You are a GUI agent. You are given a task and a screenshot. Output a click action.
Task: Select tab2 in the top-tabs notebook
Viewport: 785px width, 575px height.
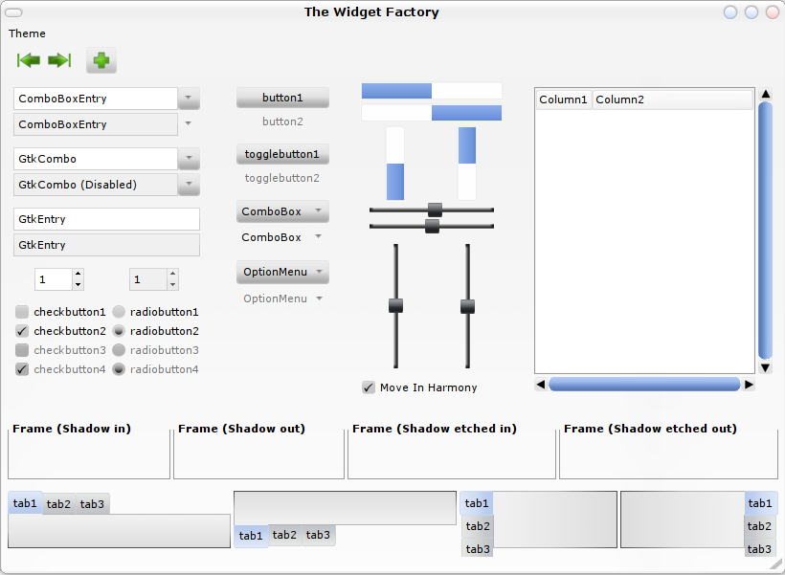click(x=58, y=504)
